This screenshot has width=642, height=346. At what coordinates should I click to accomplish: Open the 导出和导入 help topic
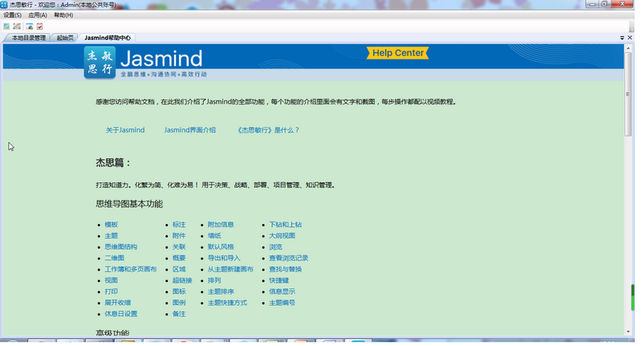pos(224,258)
